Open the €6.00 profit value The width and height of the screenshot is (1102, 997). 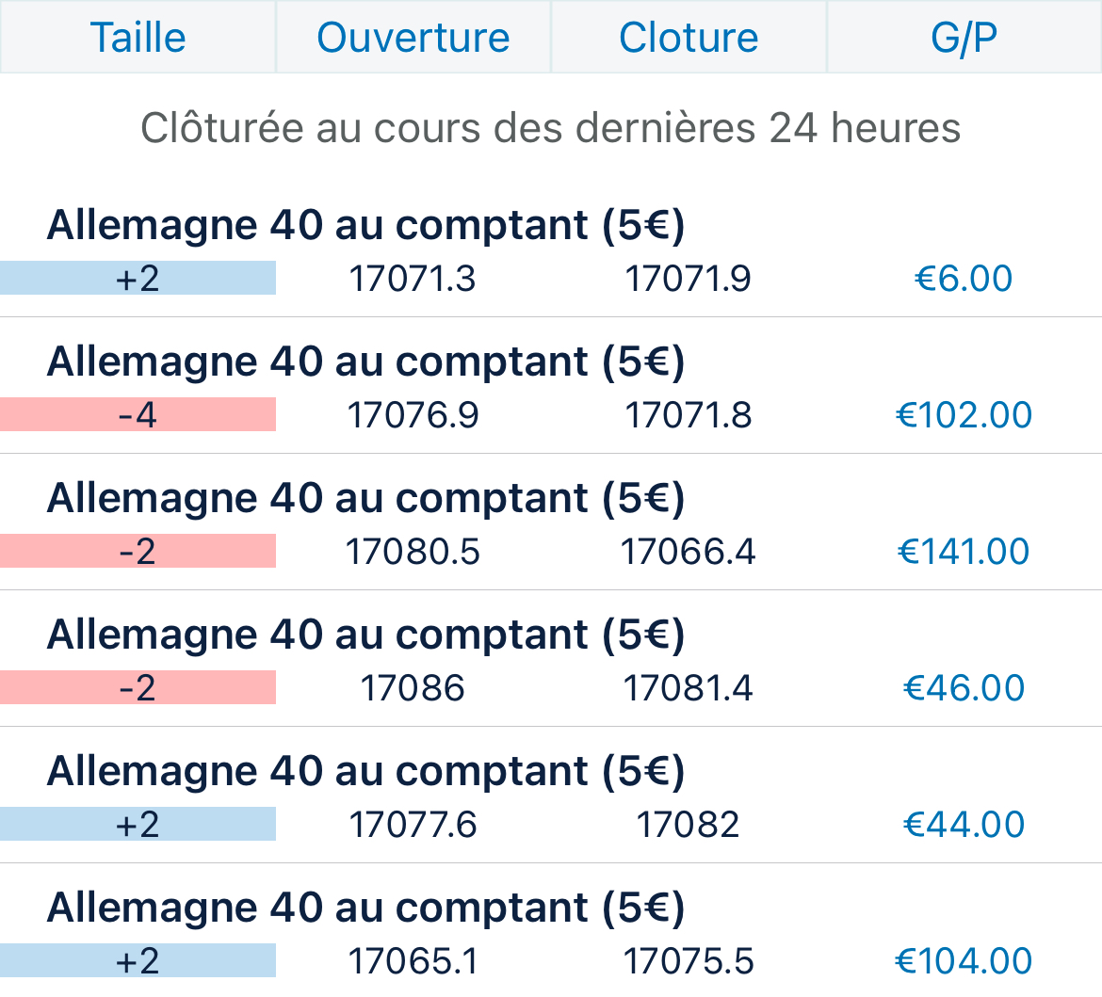[x=964, y=279]
